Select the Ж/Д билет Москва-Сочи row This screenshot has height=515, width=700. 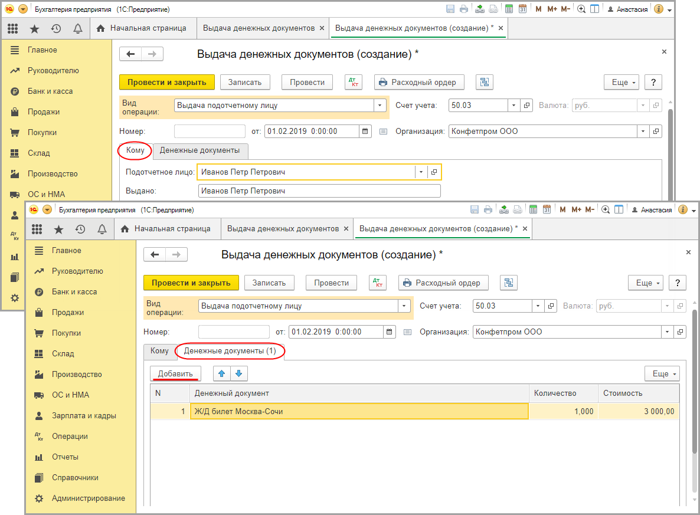(359, 411)
